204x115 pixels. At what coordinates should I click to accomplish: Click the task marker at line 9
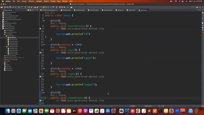(40, 29)
